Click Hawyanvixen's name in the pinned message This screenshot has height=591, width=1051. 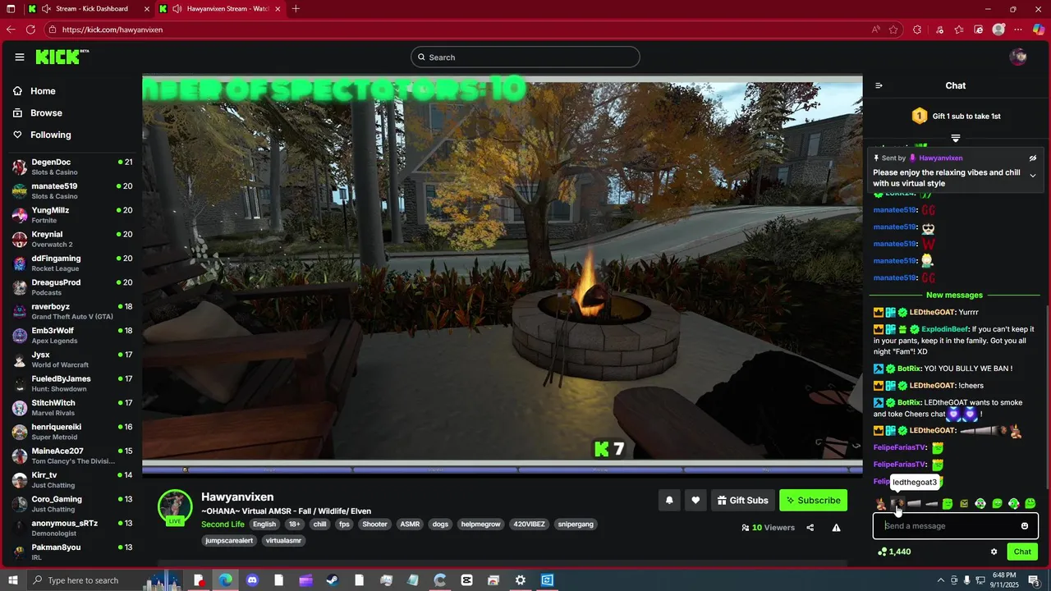(x=941, y=158)
